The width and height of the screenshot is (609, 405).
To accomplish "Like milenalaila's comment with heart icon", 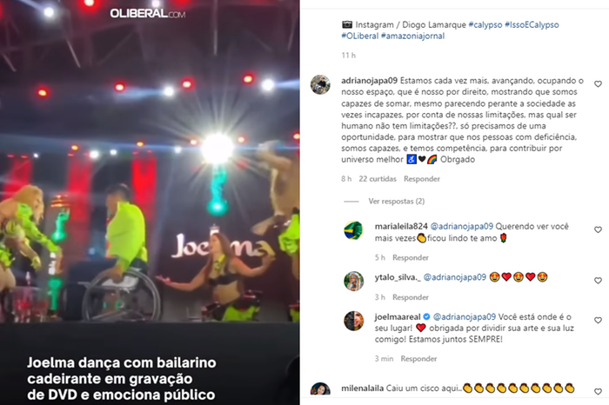I will pyautogui.click(x=598, y=391).
